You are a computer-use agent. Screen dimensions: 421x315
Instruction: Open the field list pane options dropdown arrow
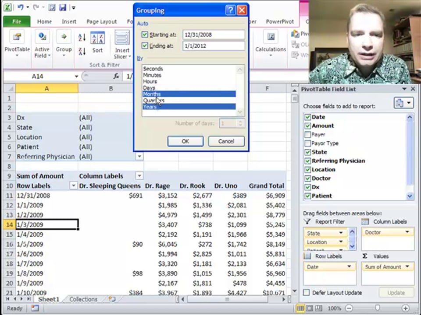(404, 89)
